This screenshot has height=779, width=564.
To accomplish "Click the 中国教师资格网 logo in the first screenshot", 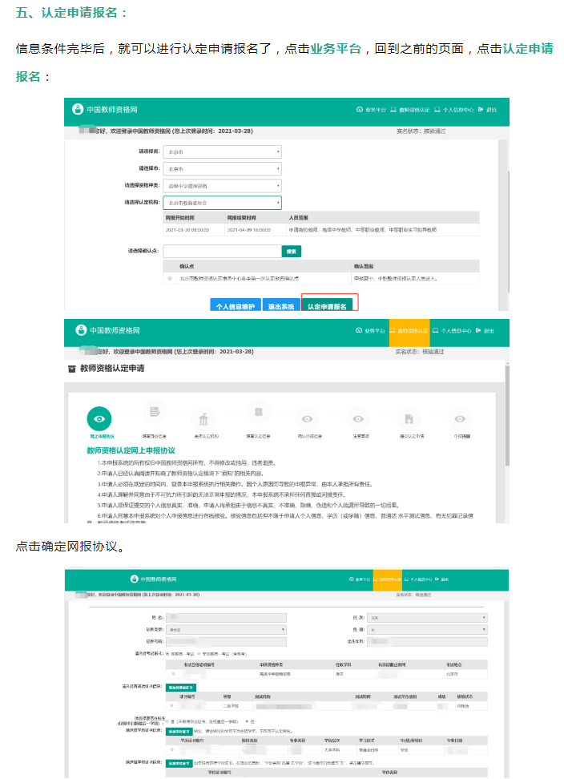I will click(105, 109).
